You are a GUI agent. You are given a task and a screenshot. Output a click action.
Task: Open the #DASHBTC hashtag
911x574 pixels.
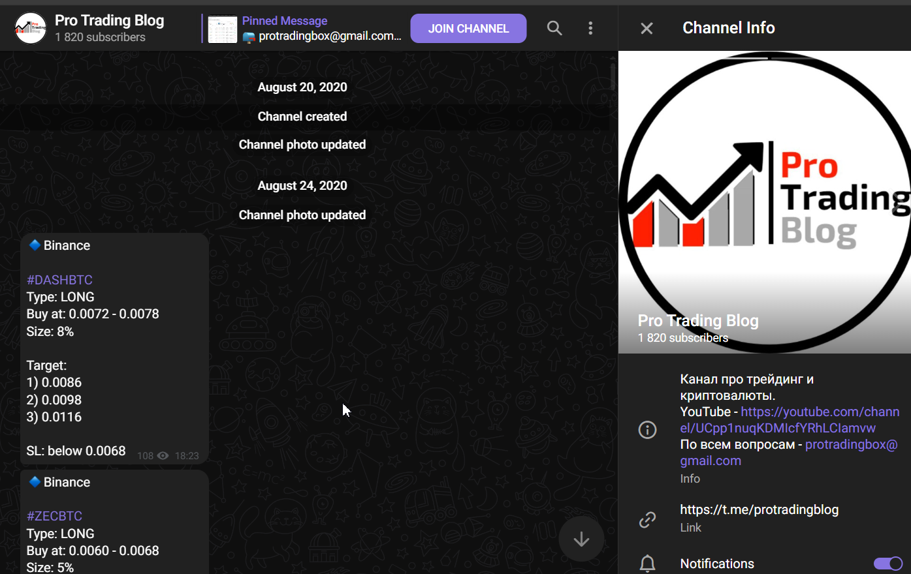pos(59,280)
